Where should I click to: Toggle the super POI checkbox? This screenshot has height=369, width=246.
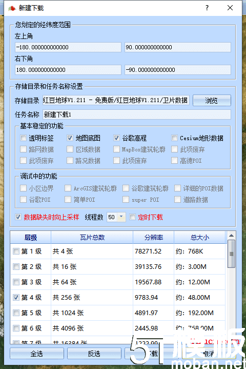coord(126,199)
